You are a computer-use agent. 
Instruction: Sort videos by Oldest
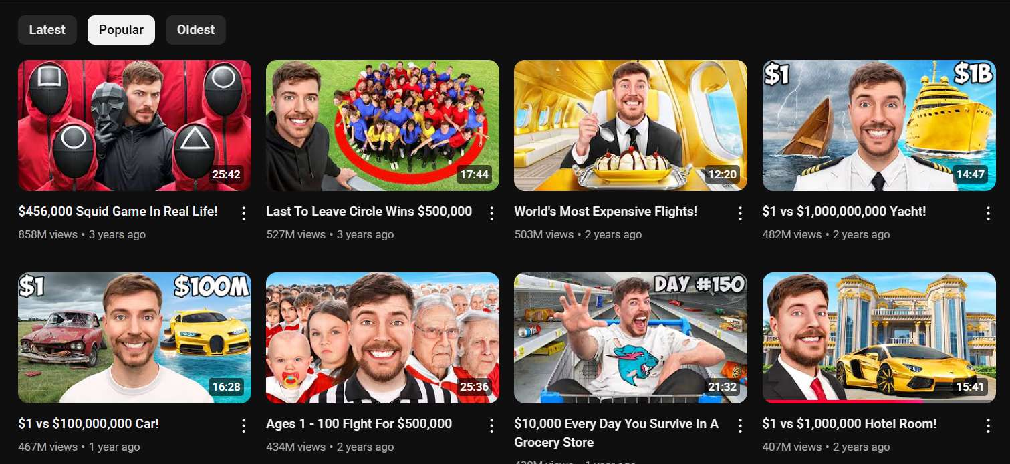pyautogui.click(x=196, y=30)
